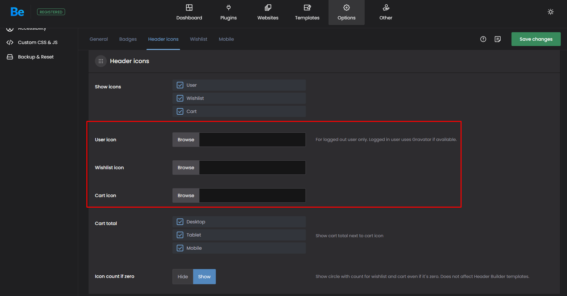Image resolution: width=567 pixels, height=296 pixels.
Task: Open the Templates edit icon
Action: [x=307, y=8]
